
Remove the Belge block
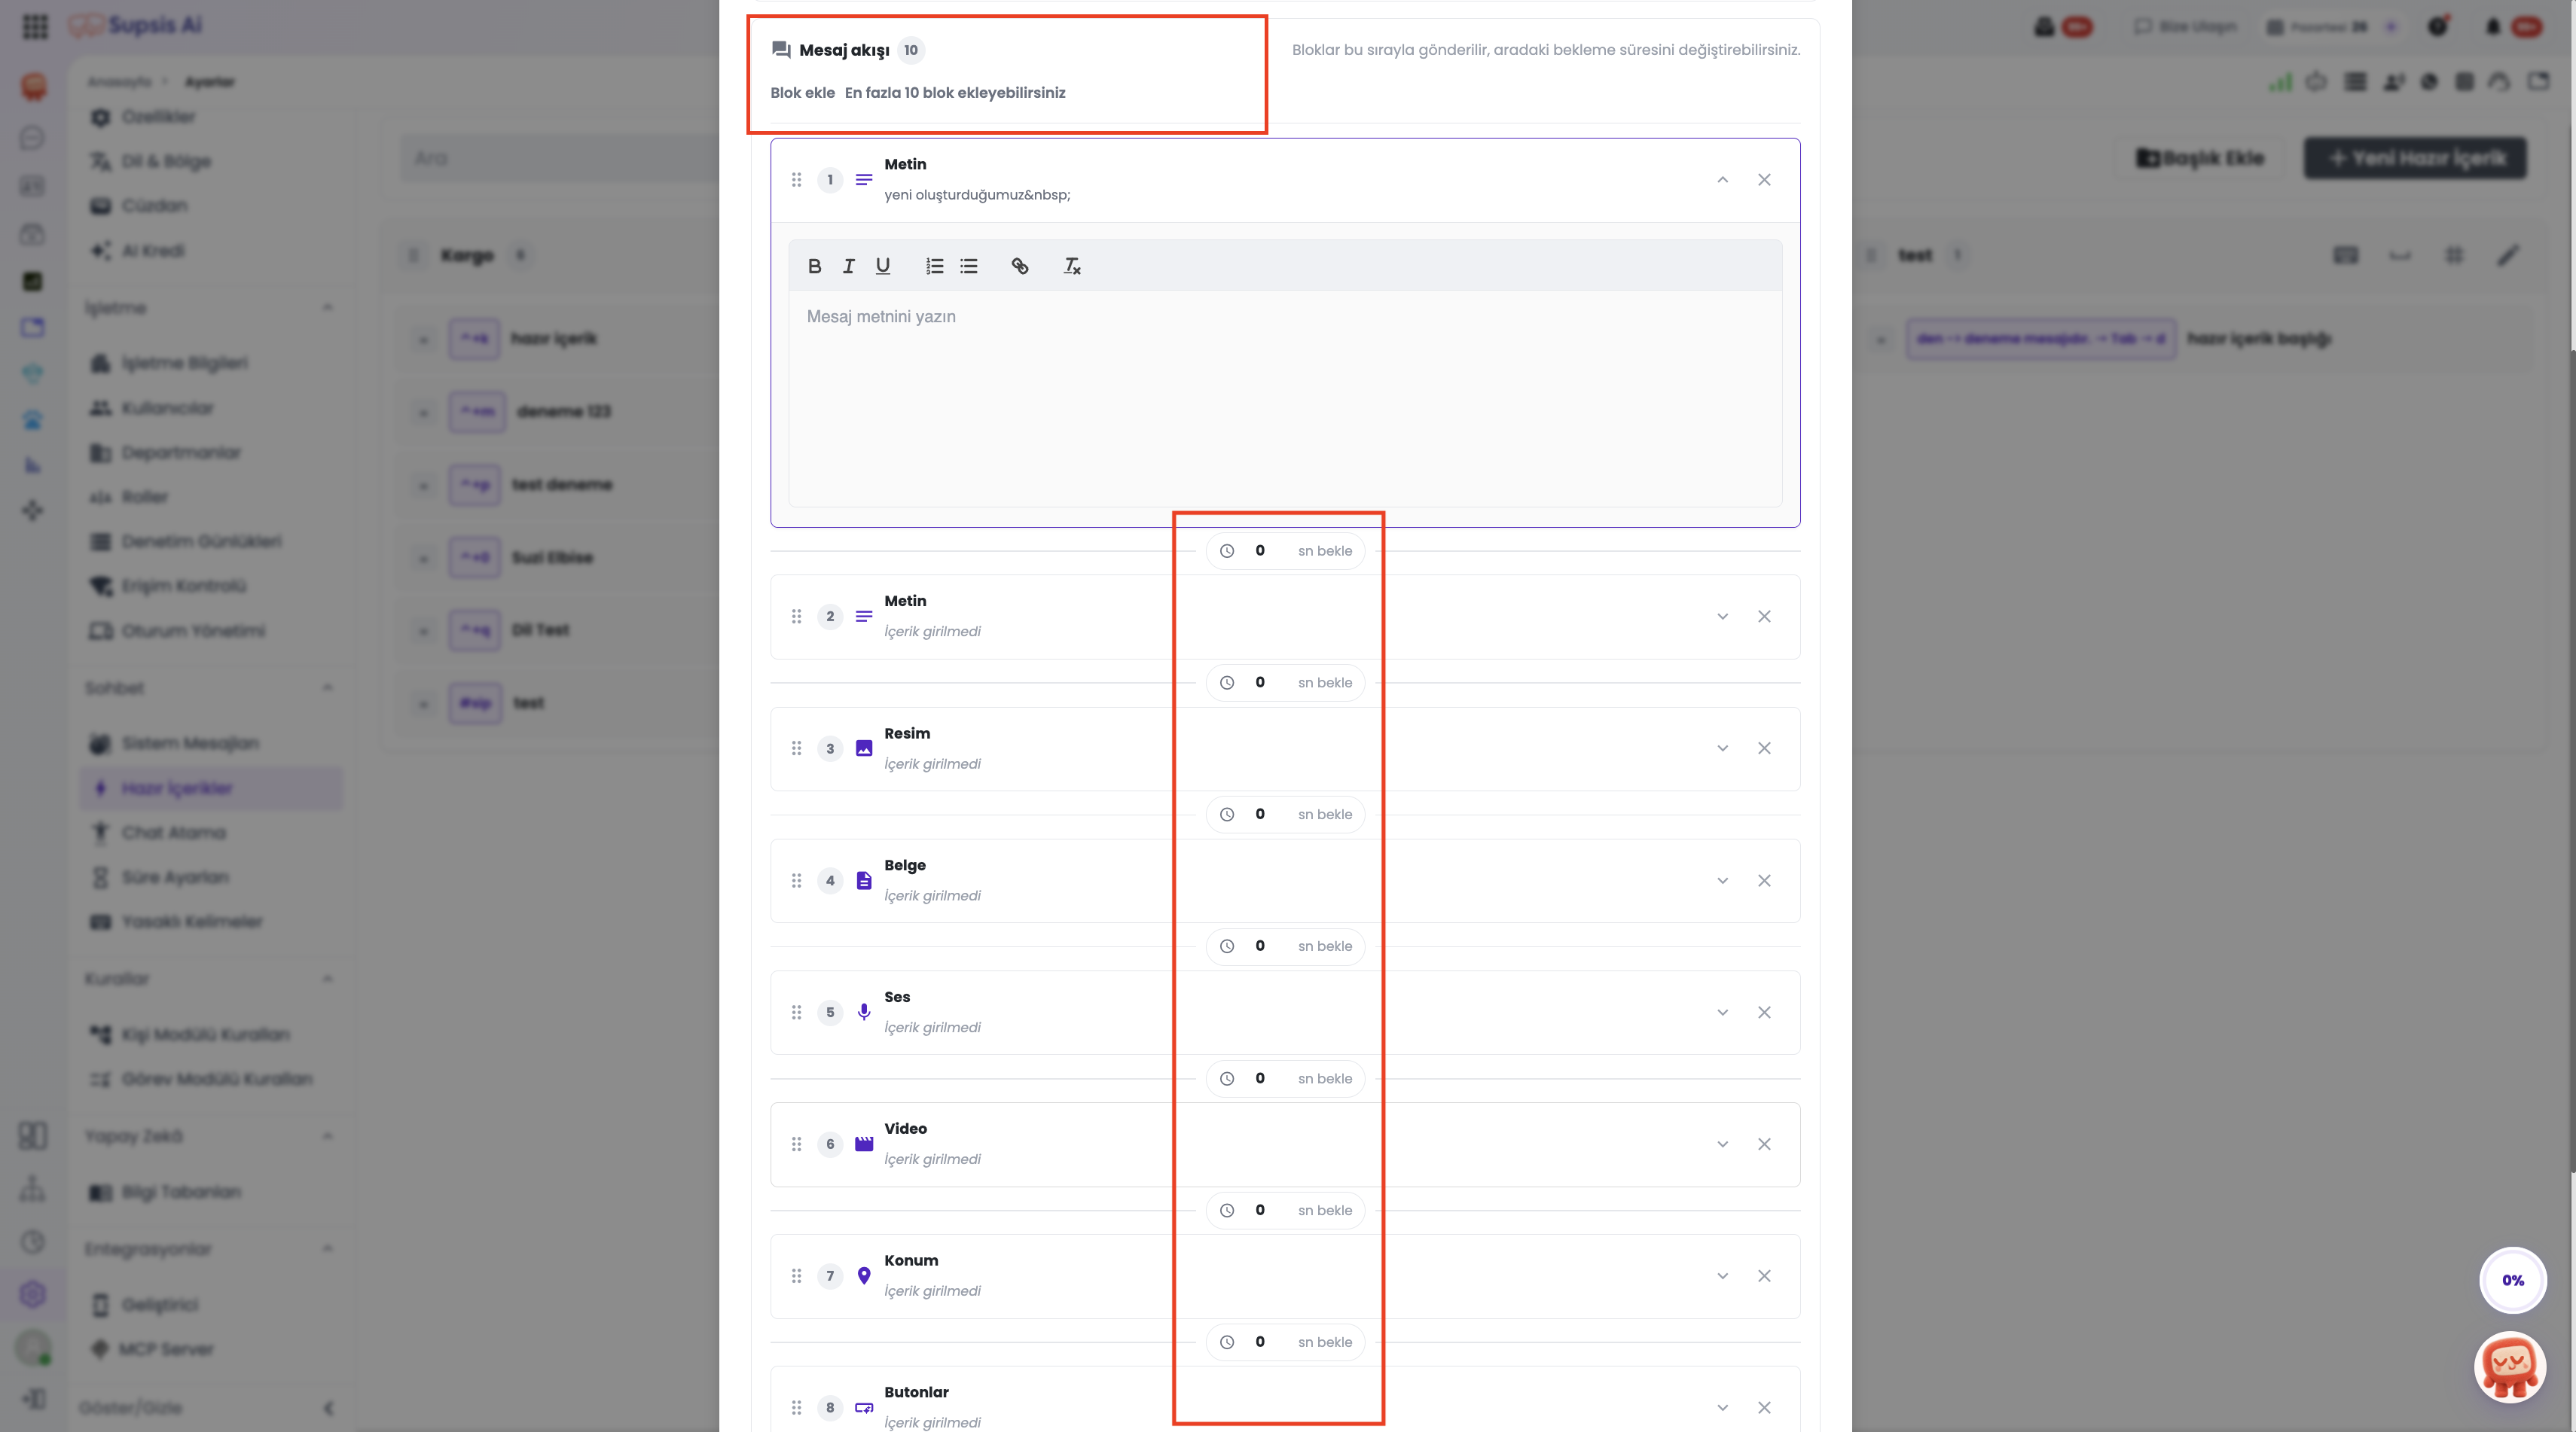[1764, 880]
